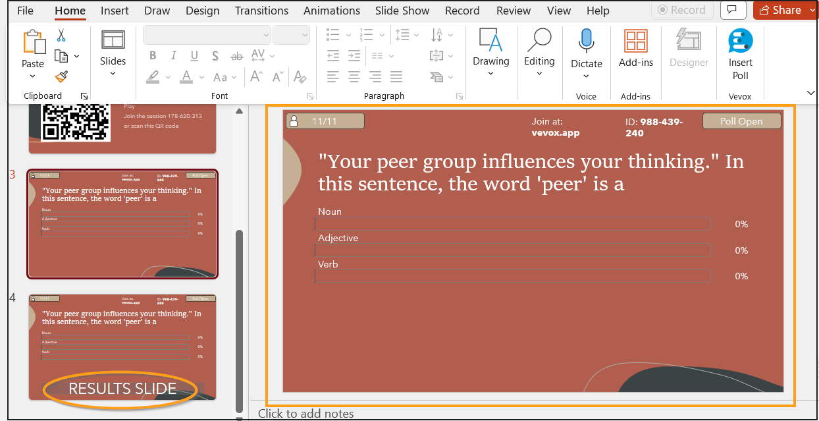Image resolution: width=819 pixels, height=421 pixels.
Task: Select slide 4 thumbnail with Results Slide
Action: pyautogui.click(x=122, y=347)
